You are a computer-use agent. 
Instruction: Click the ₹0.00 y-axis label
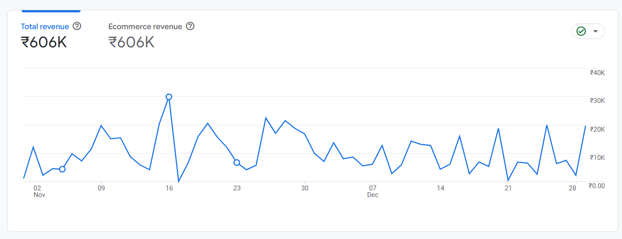[x=596, y=186]
